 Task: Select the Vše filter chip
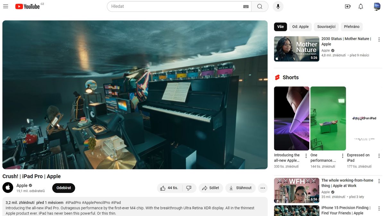click(280, 27)
